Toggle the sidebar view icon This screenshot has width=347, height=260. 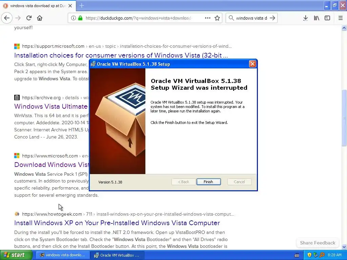327,18
